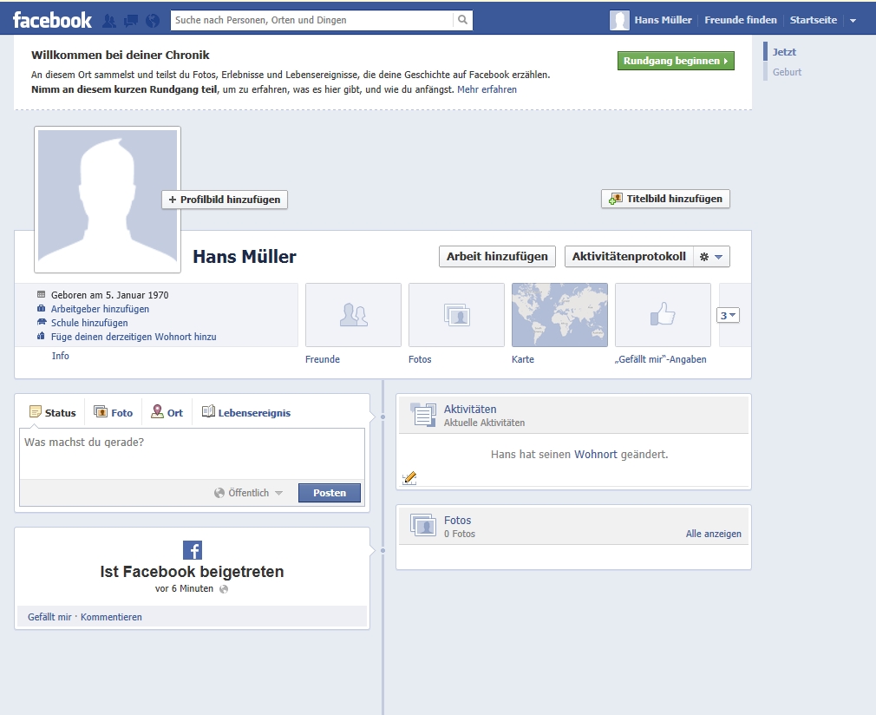Click the Foto icon in composer
876x715 pixels.
pyautogui.click(x=101, y=412)
